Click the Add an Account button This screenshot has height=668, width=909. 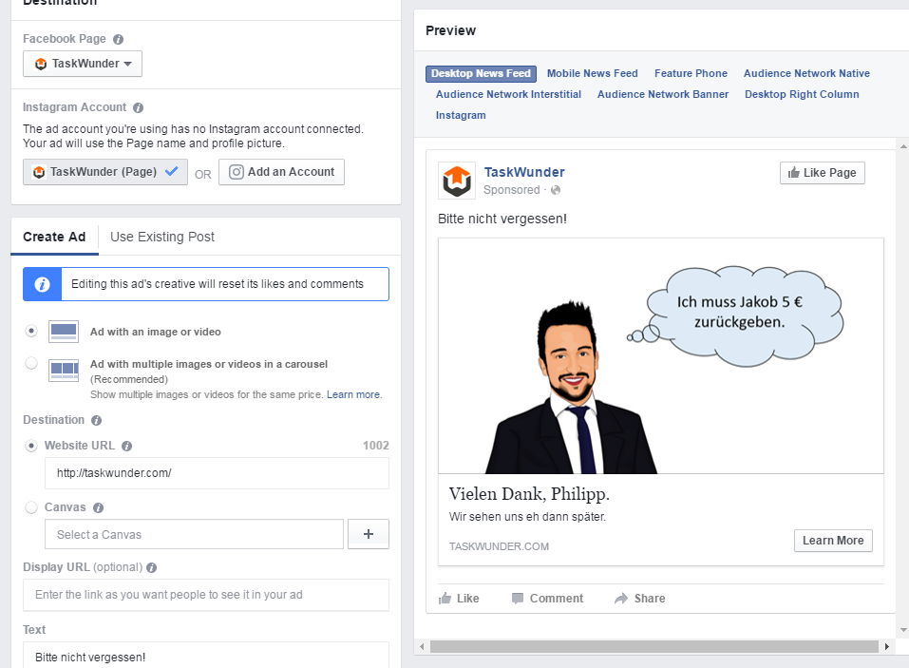[x=281, y=172]
